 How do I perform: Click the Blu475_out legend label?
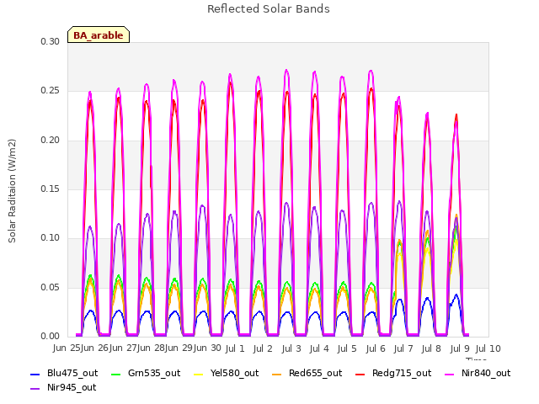(72, 373)
